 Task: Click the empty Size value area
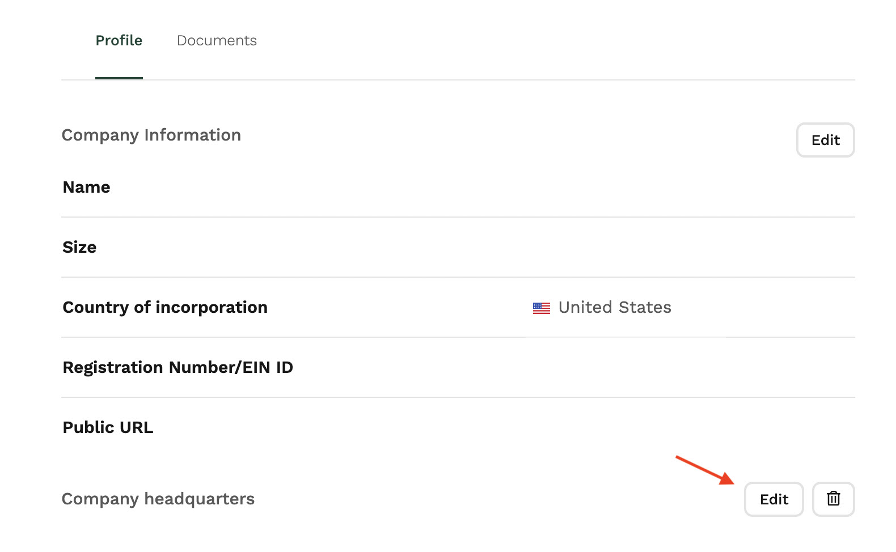690,247
